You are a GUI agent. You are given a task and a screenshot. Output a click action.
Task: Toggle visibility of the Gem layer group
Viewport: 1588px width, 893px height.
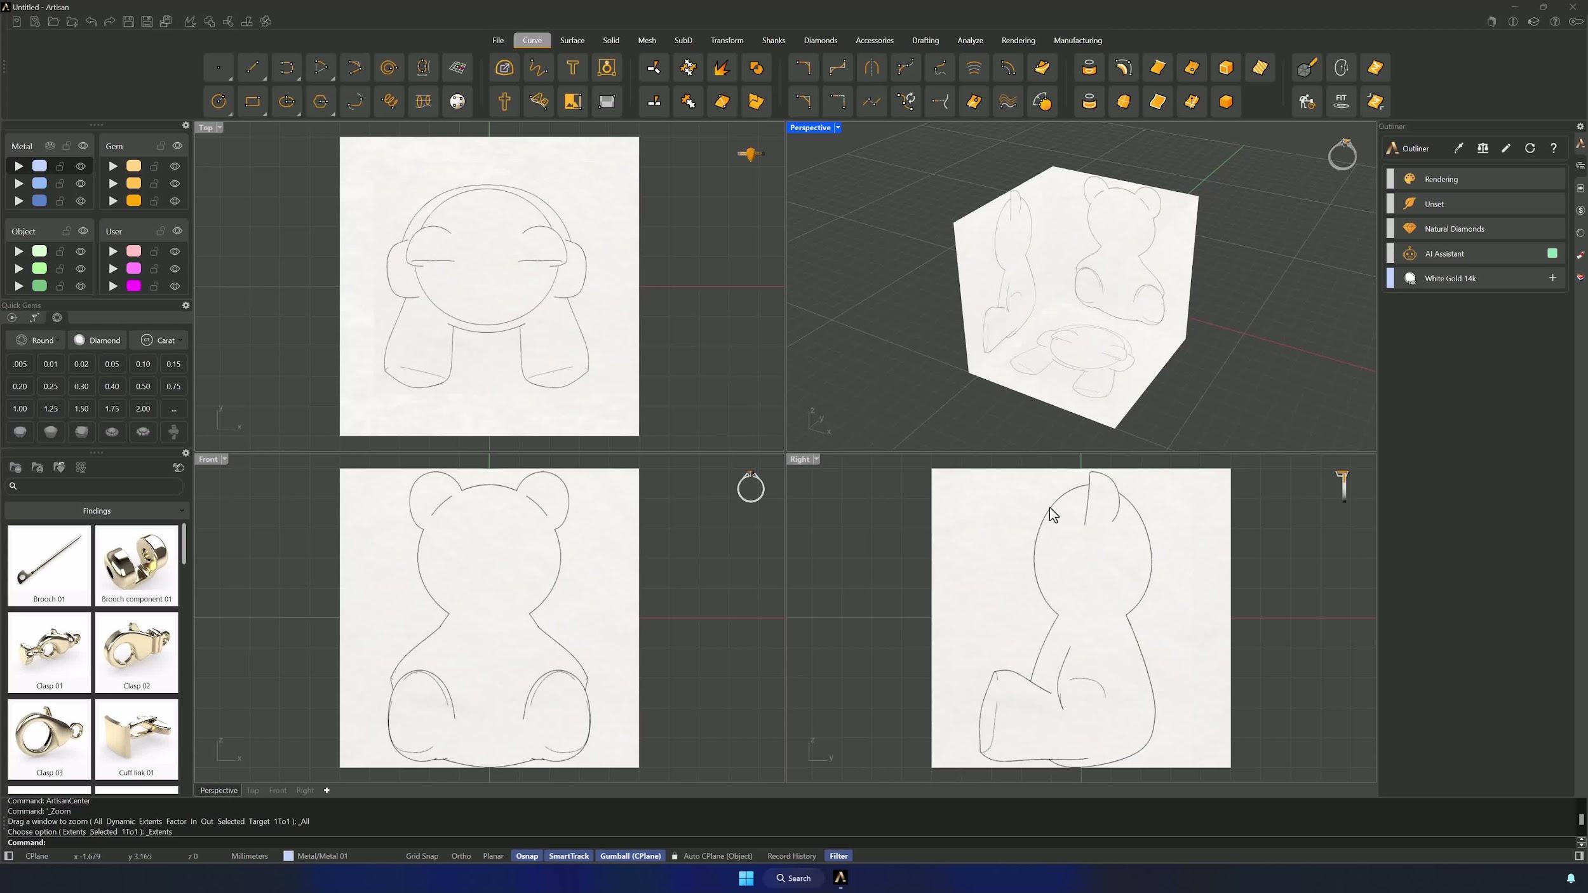coord(177,146)
